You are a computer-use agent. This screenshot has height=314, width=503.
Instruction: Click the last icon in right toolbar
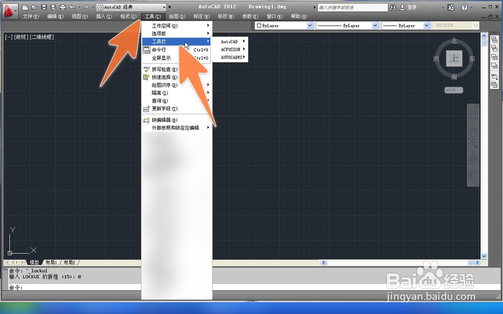click(x=494, y=85)
